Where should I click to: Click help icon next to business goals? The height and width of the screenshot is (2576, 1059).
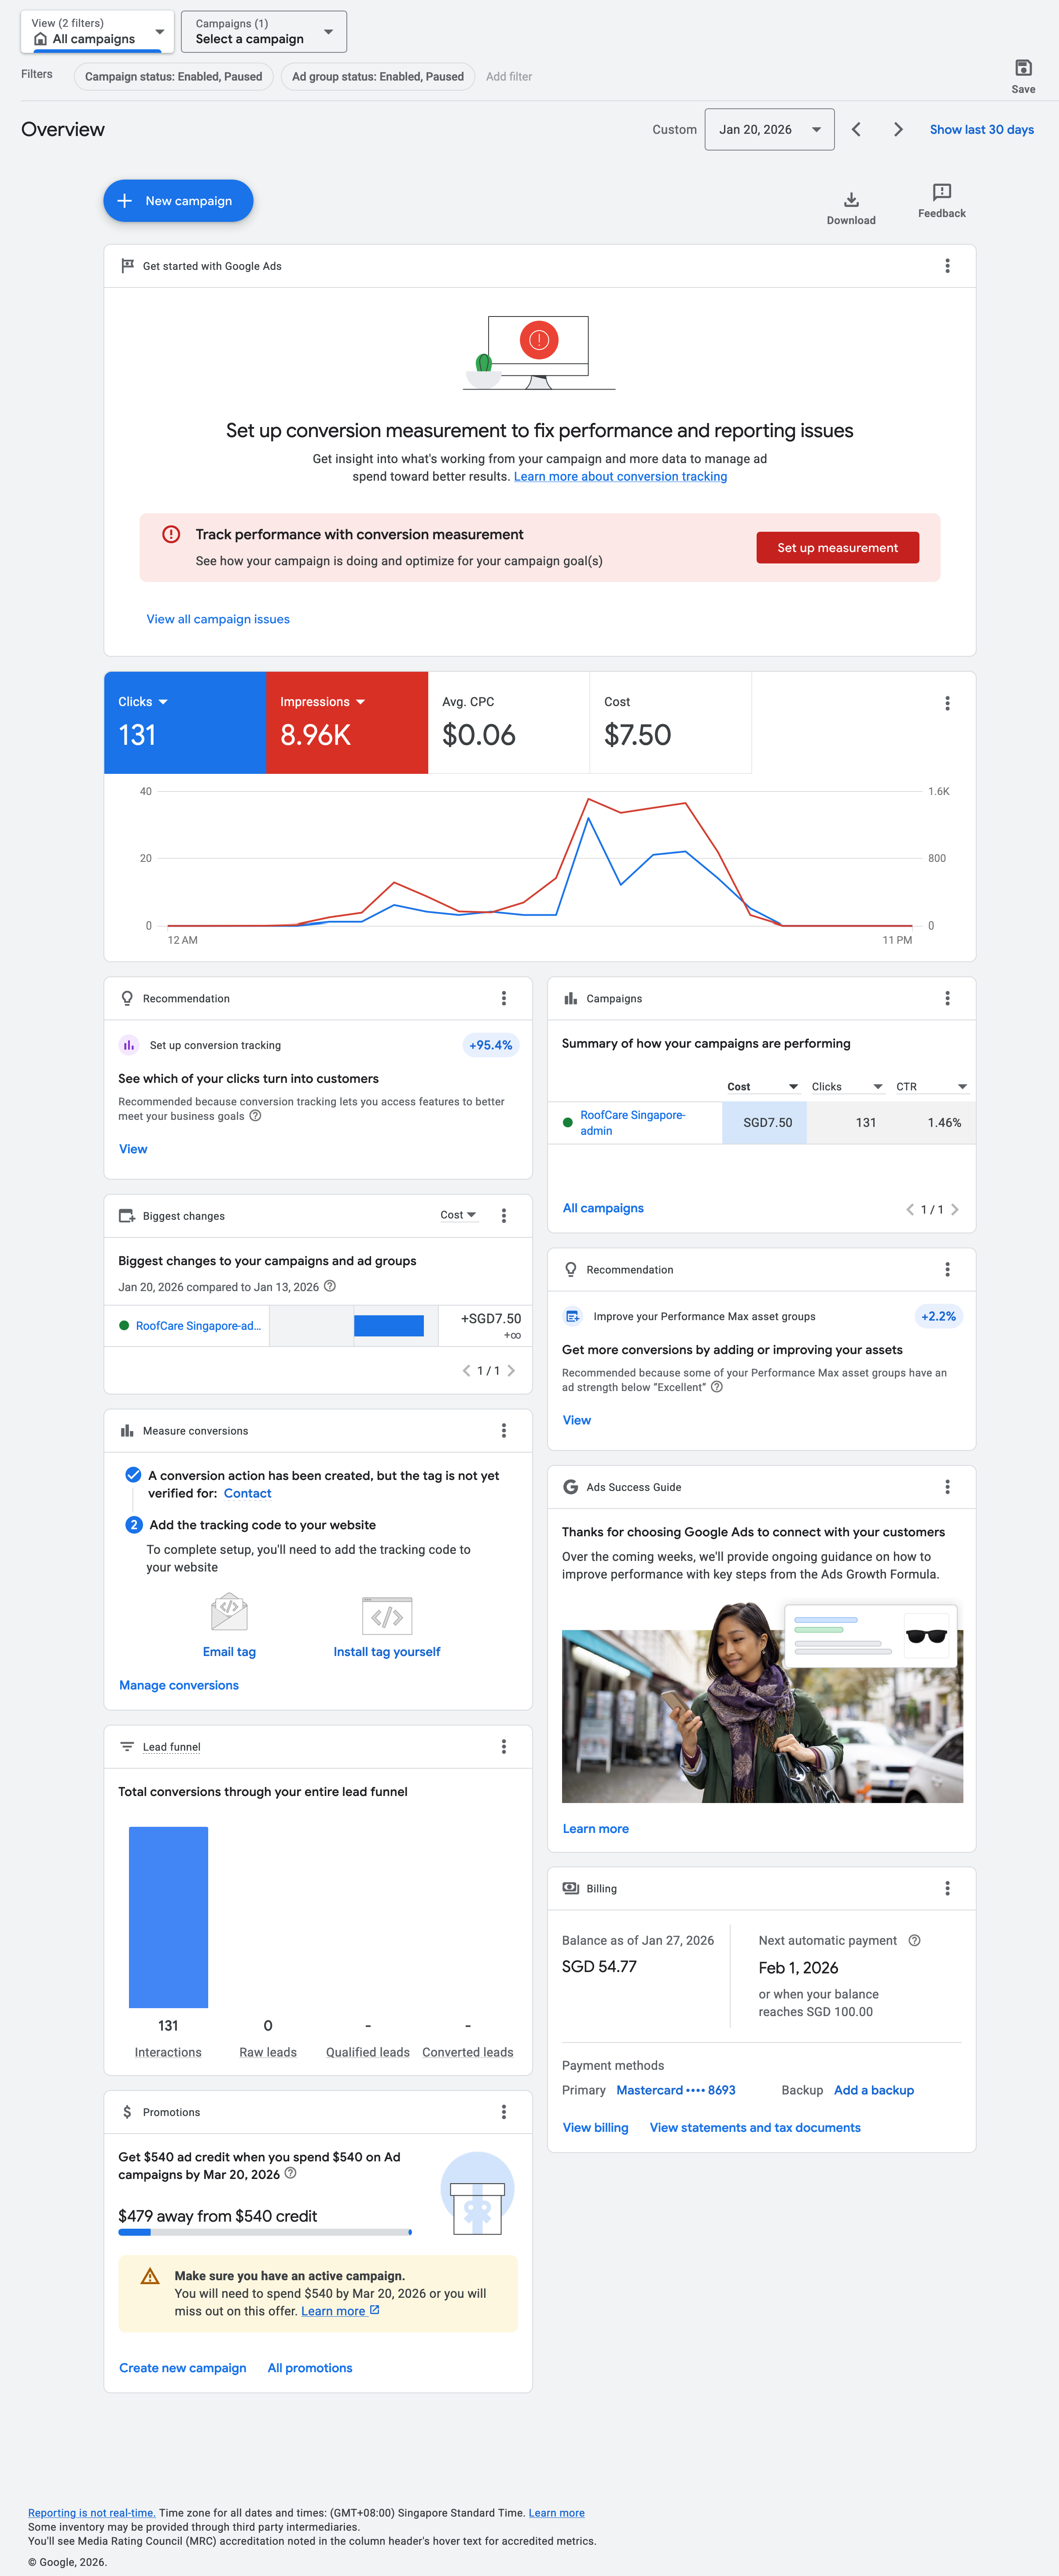point(255,1116)
